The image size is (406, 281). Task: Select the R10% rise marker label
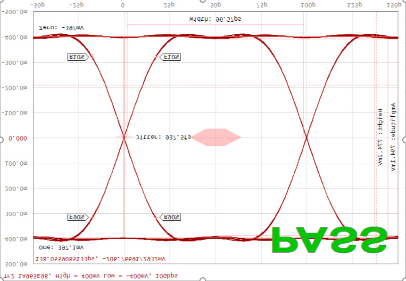pyautogui.click(x=77, y=57)
